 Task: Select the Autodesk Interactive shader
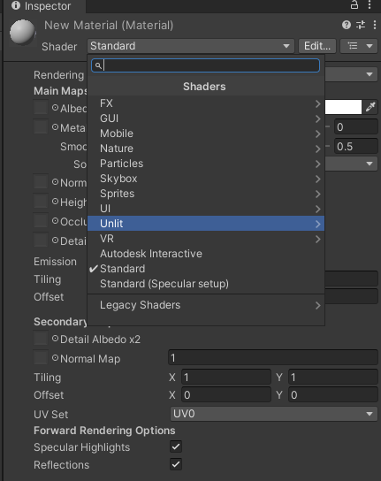pos(206,254)
